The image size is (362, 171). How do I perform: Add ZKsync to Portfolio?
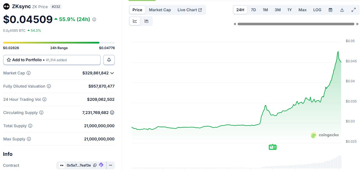tap(52, 60)
